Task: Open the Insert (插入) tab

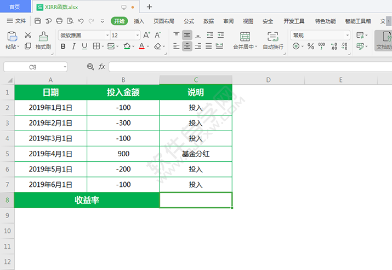Action: [x=139, y=21]
